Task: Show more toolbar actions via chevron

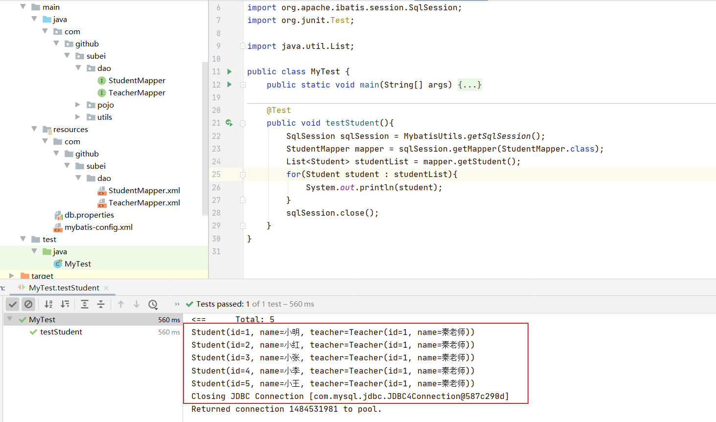Action: [x=177, y=304]
